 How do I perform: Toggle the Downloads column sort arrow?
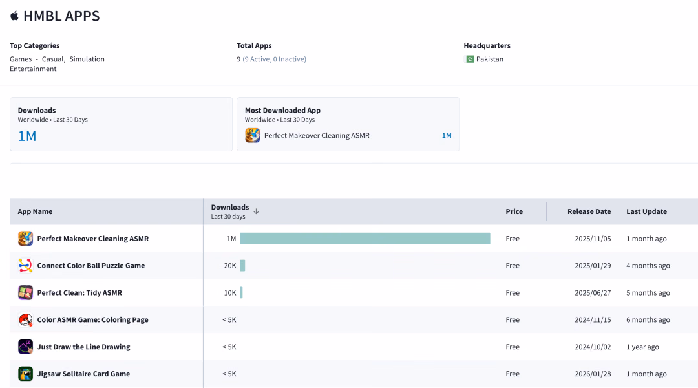point(257,211)
